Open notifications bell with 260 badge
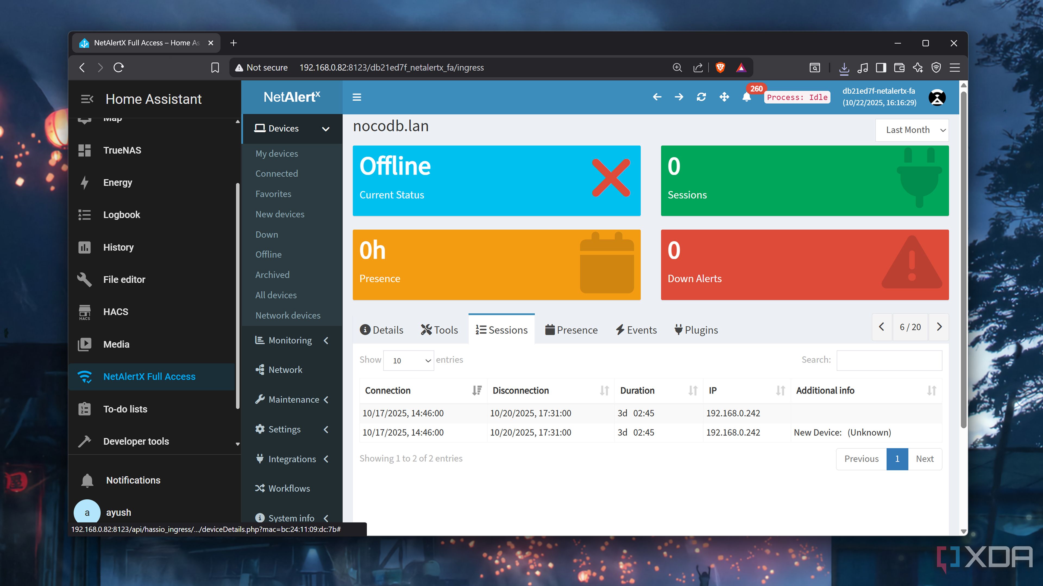Screen dimensions: 1043x586 (747, 97)
